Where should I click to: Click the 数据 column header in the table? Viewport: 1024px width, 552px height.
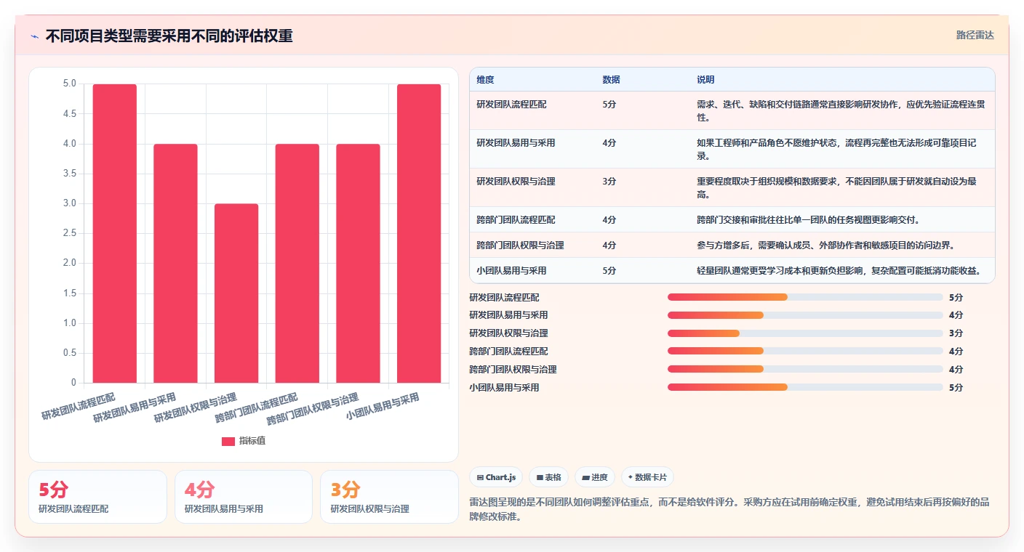[611, 80]
